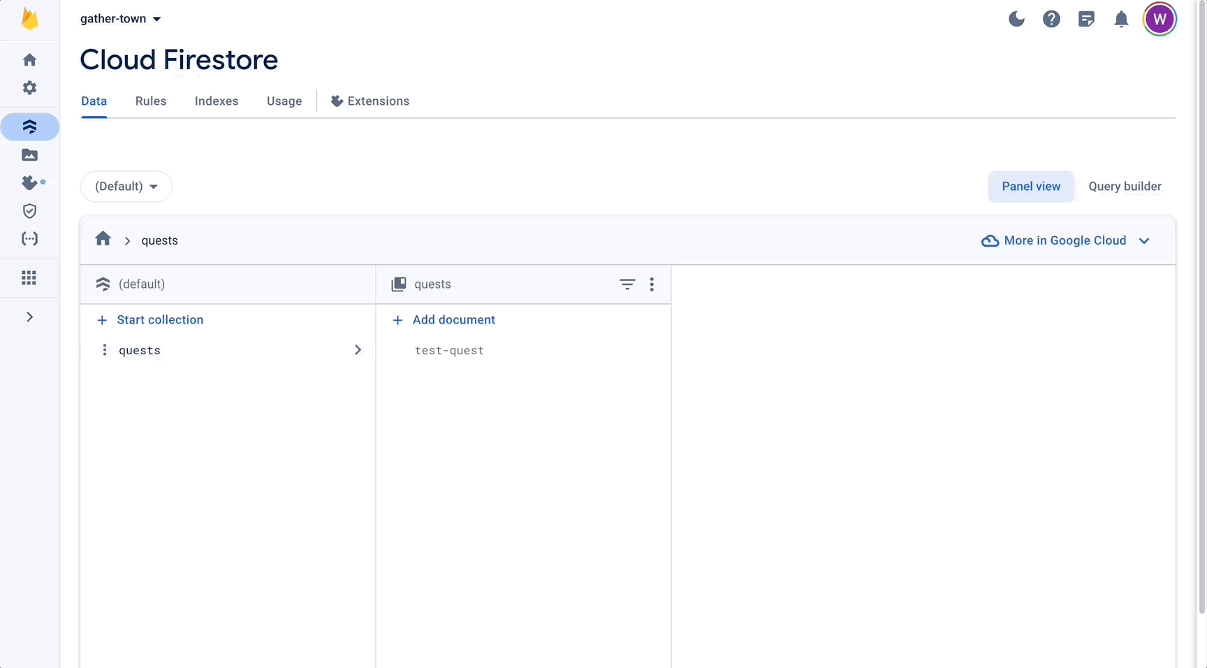The height and width of the screenshot is (668, 1207).
Task: Open the Extensions tab
Action: pyautogui.click(x=370, y=101)
